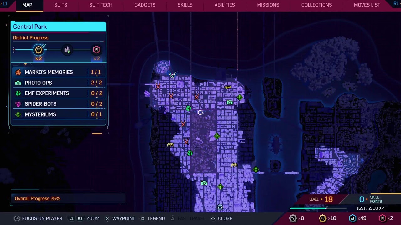Click the gold gear District Progress reward icon
401x225 pixels.
point(39,50)
